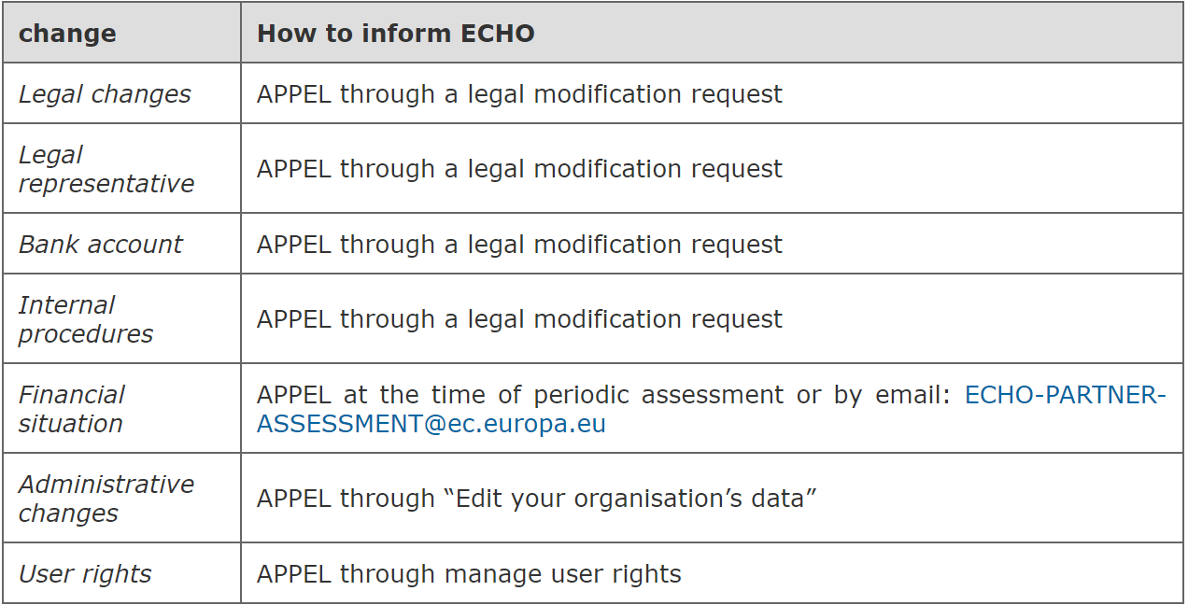1188x605 pixels.
Task: Select the "Administrative changes" cell
Action: [106, 499]
